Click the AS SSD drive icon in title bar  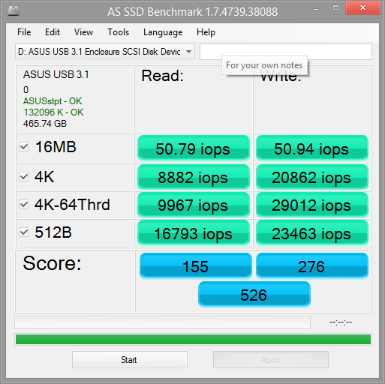pos(14,10)
